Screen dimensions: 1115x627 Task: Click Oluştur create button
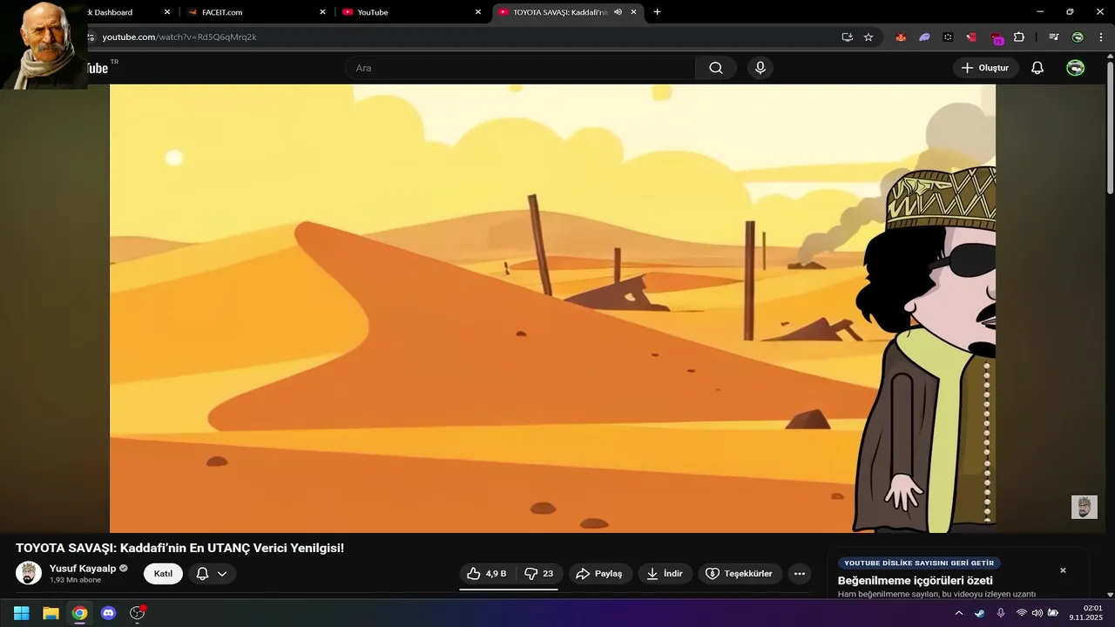985,68
